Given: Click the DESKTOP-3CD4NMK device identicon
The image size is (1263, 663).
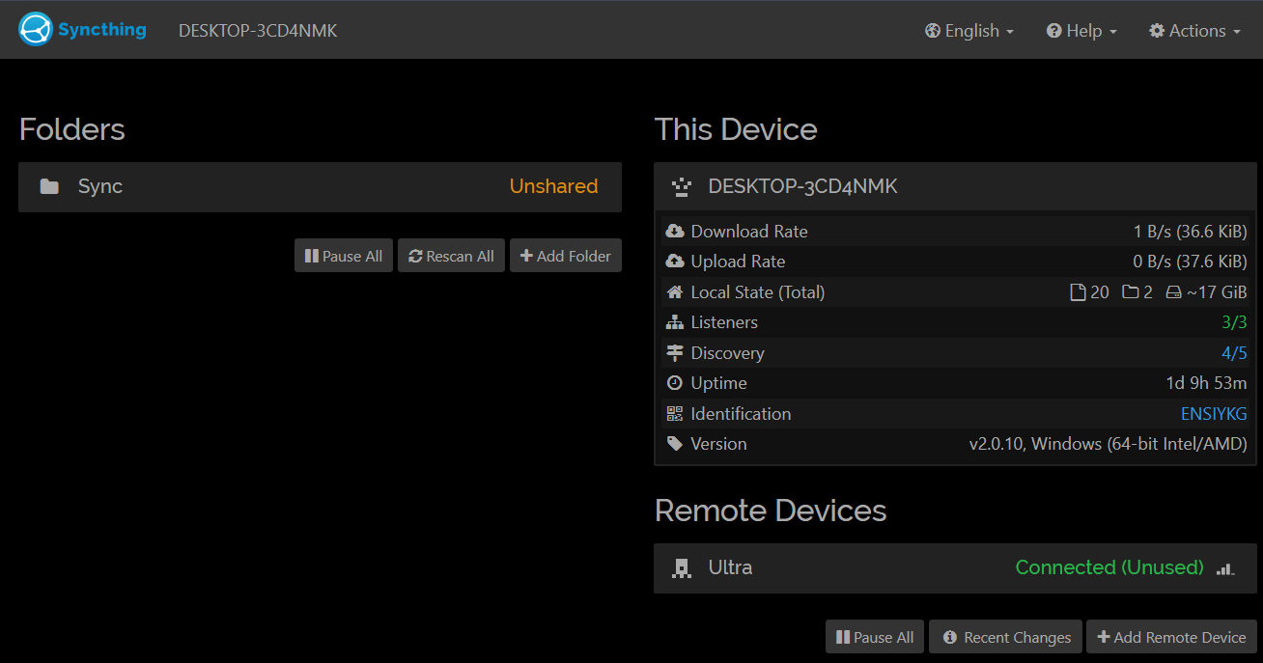Looking at the screenshot, I should click(x=682, y=187).
